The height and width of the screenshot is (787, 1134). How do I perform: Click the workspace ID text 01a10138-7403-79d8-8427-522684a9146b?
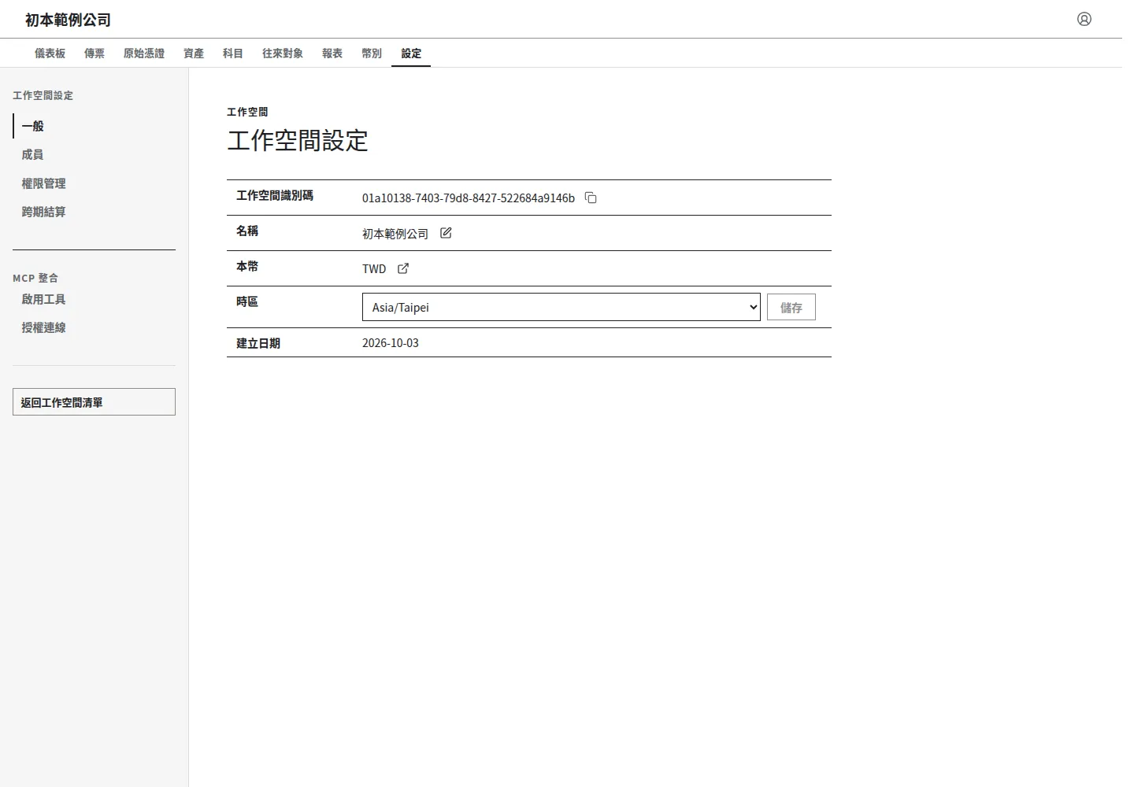[x=469, y=198]
